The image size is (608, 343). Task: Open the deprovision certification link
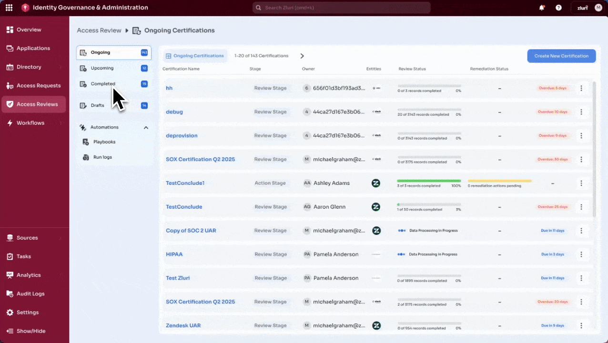182,136
